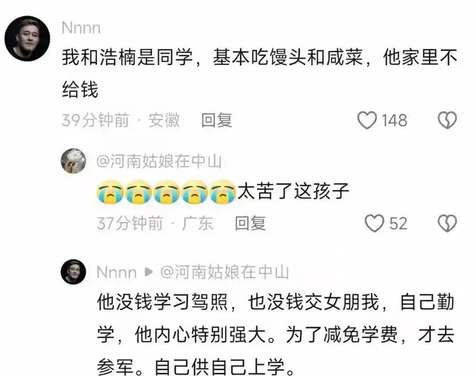Select reply text starting 他没钱学习驾照
Image resolution: width=474 pixels, height=376 pixels.
pos(276,335)
